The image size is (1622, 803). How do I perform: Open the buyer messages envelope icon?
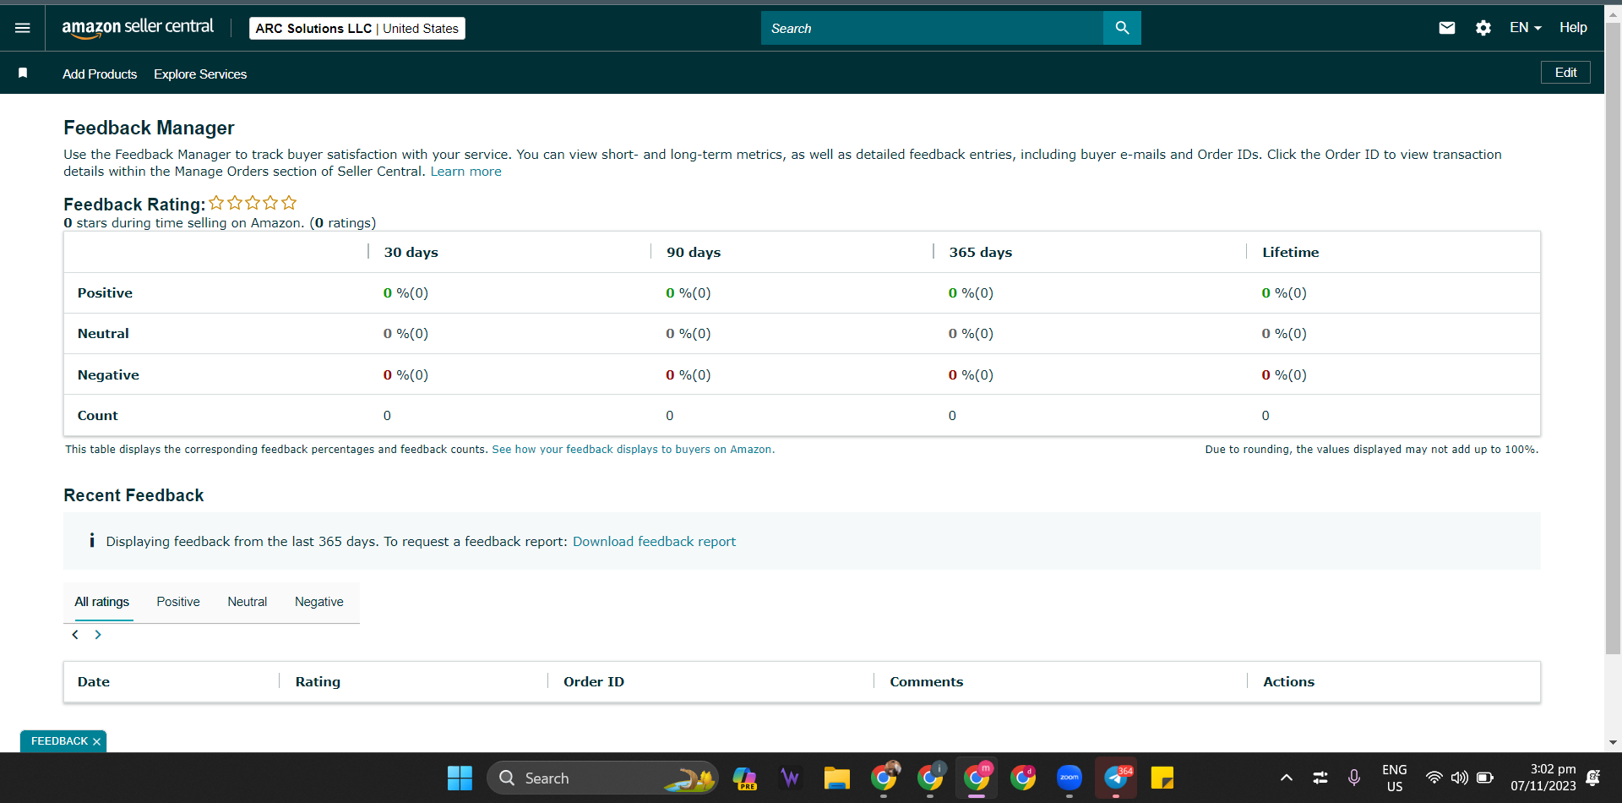pos(1447,28)
